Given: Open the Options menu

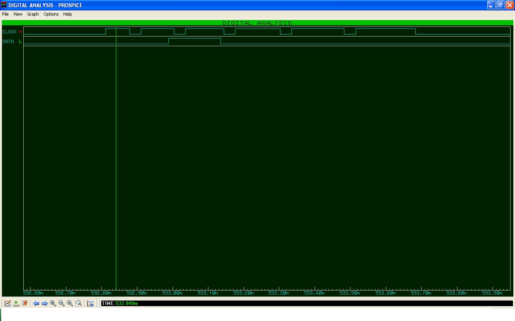Looking at the screenshot, I should pyautogui.click(x=51, y=14).
